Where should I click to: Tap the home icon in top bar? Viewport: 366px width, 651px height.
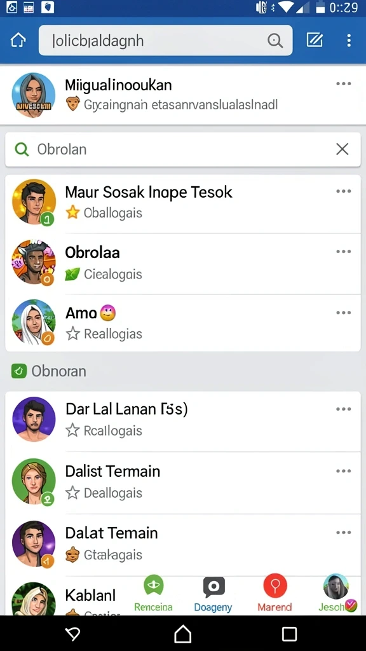tap(18, 40)
